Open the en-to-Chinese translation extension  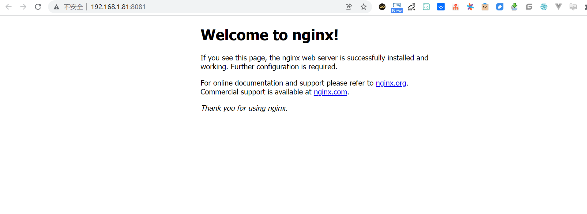coord(412,7)
